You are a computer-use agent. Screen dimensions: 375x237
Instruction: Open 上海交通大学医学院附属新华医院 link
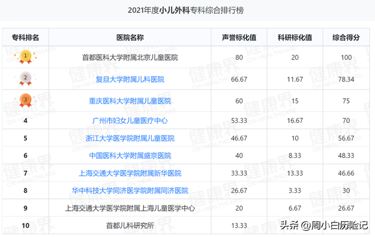point(130,173)
